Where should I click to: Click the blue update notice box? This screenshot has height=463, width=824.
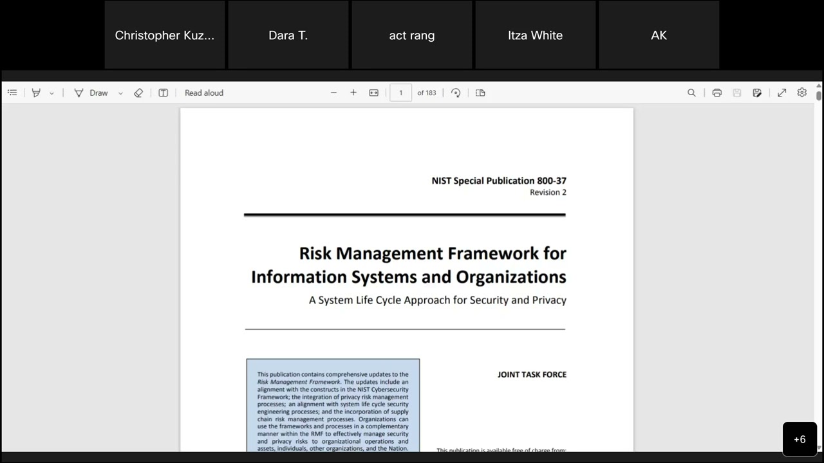(x=333, y=405)
